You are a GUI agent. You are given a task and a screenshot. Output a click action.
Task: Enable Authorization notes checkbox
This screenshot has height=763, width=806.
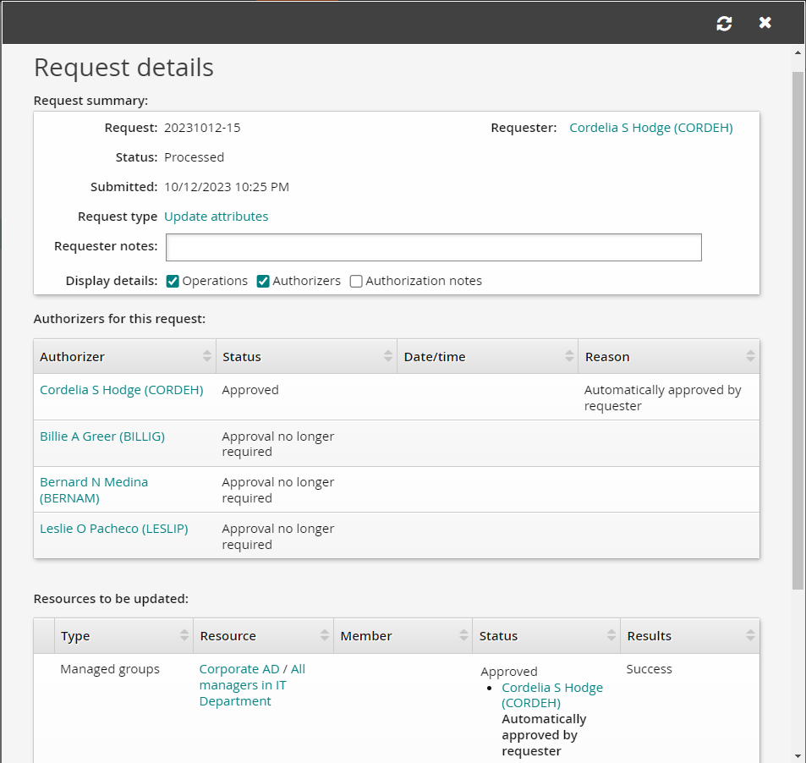356,282
